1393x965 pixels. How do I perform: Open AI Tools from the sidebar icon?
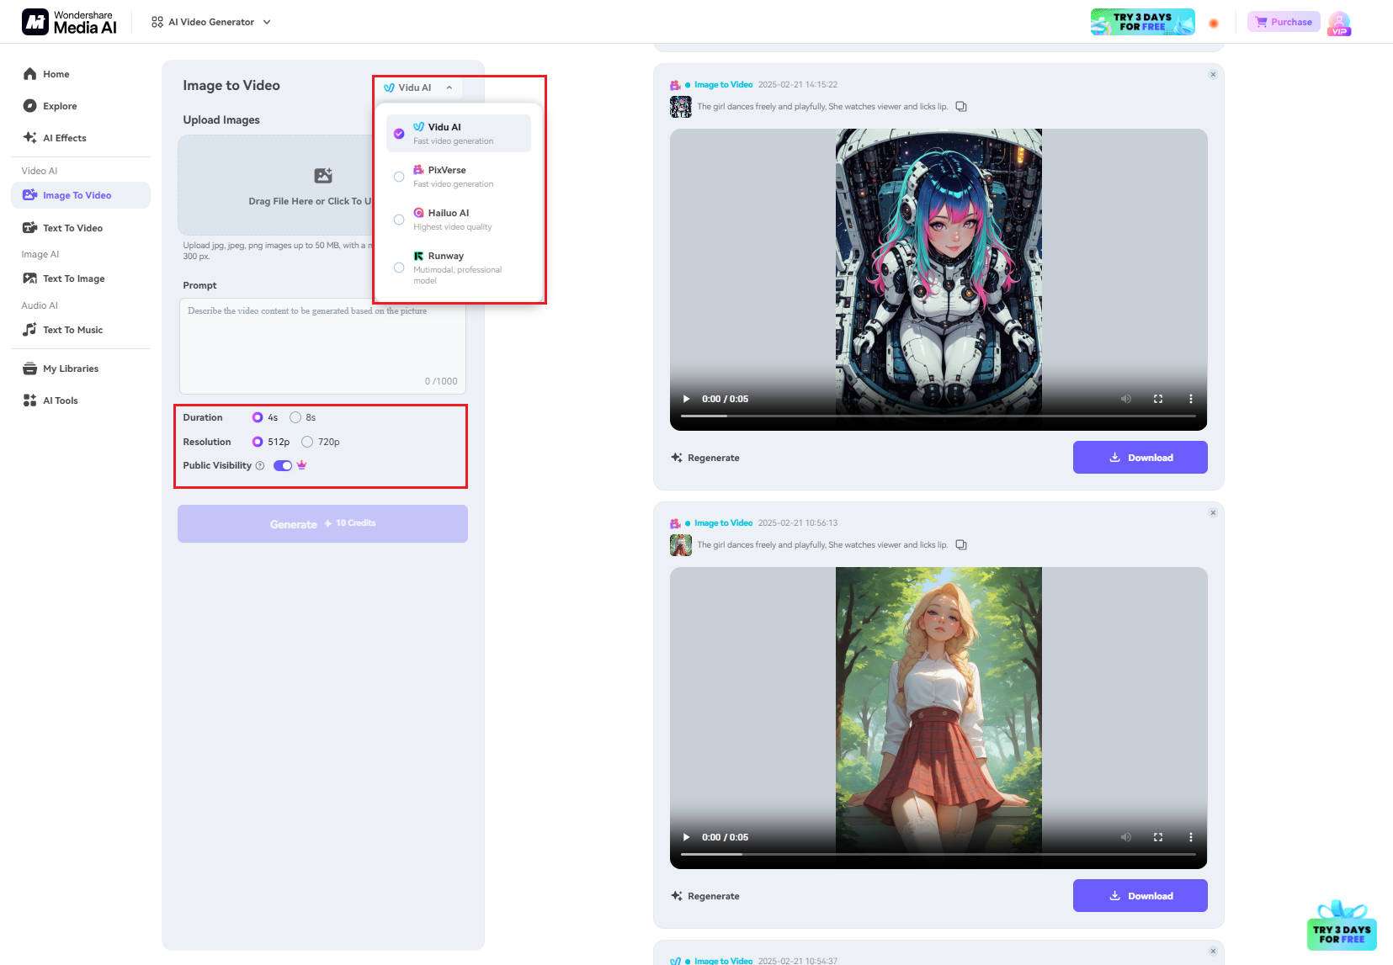[x=29, y=400]
